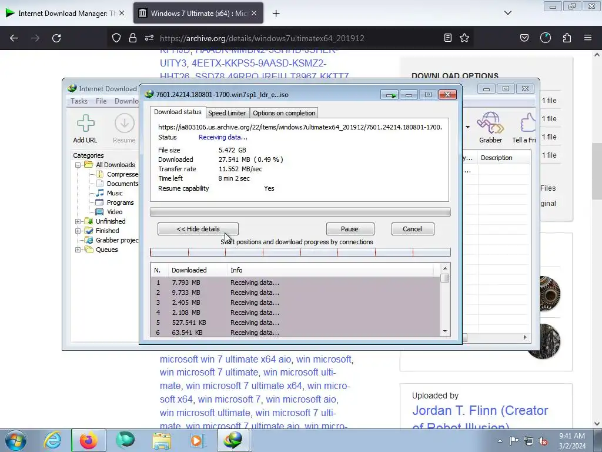Click the microsoft win 7 ultimate x64 aio link
This screenshot has height=452, width=602.
[225, 360]
